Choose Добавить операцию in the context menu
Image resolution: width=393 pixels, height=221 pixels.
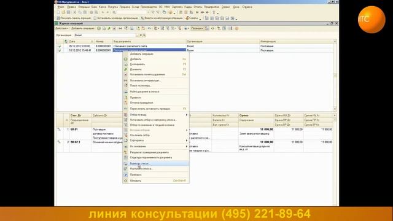pos(155,54)
